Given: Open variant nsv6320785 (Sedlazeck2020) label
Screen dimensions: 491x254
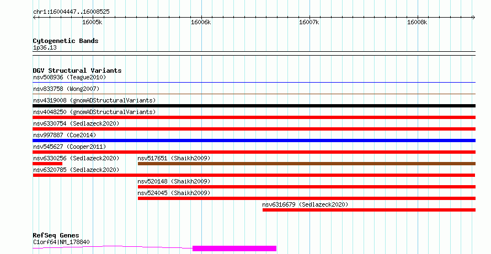Looking at the screenshot, I should (x=76, y=170).
